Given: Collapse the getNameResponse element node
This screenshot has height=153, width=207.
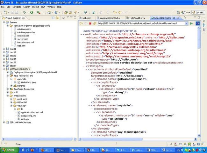Looking at the screenshot, I should (89, 79).
